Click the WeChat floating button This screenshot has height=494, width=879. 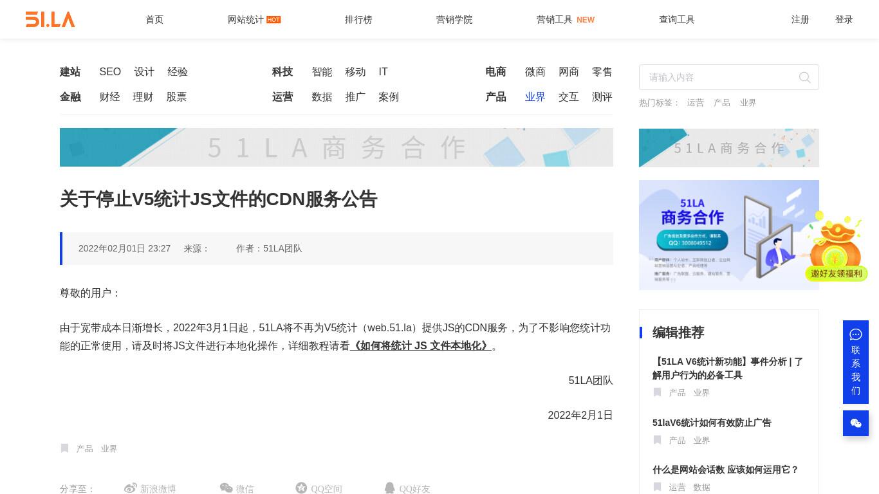click(856, 423)
